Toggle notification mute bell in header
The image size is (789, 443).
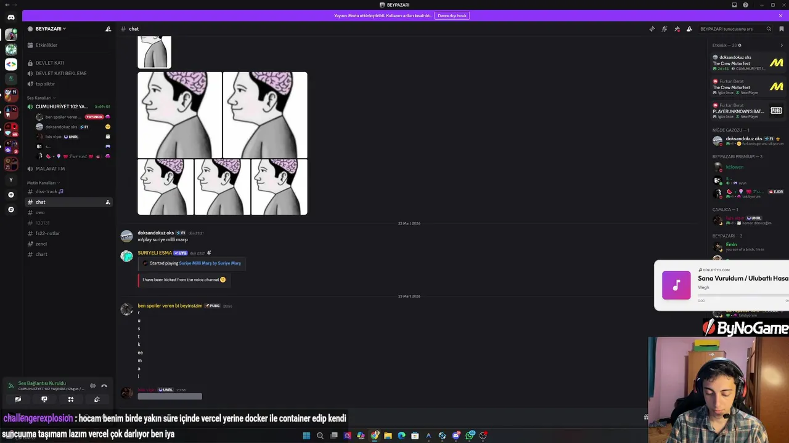[664, 29]
